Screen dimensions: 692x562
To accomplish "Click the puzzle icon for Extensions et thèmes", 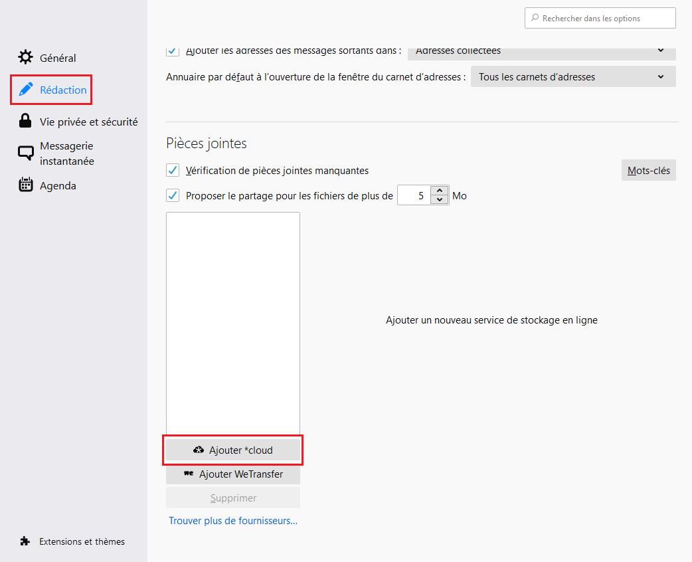I will (x=25, y=541).
